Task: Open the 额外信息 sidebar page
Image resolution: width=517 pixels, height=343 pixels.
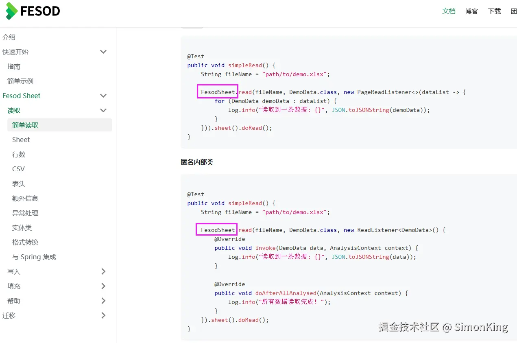Action: point(25,198)
